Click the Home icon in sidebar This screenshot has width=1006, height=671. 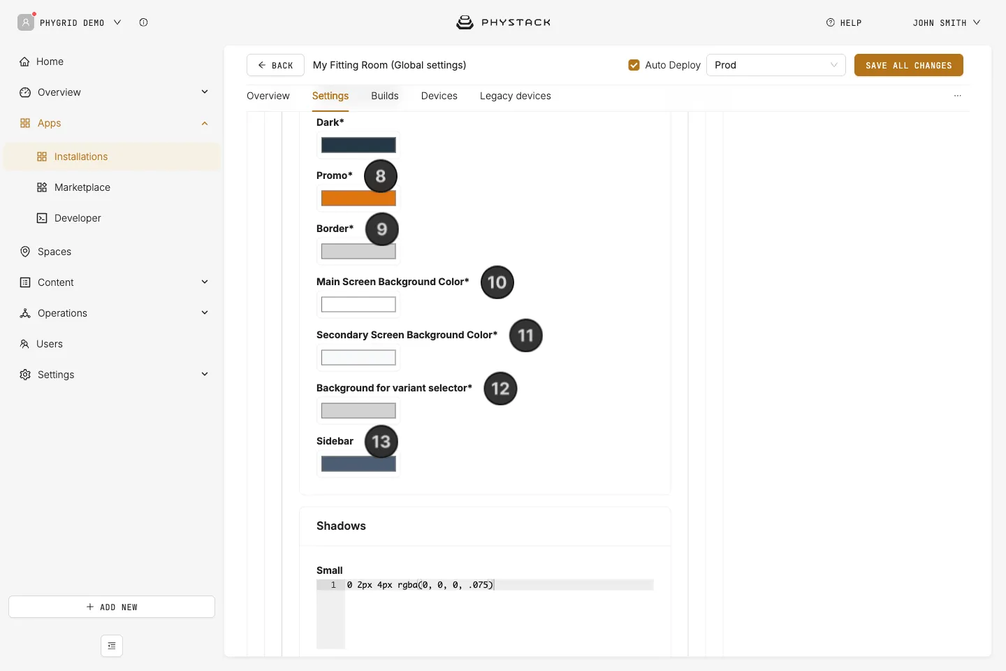click(25, 62)
